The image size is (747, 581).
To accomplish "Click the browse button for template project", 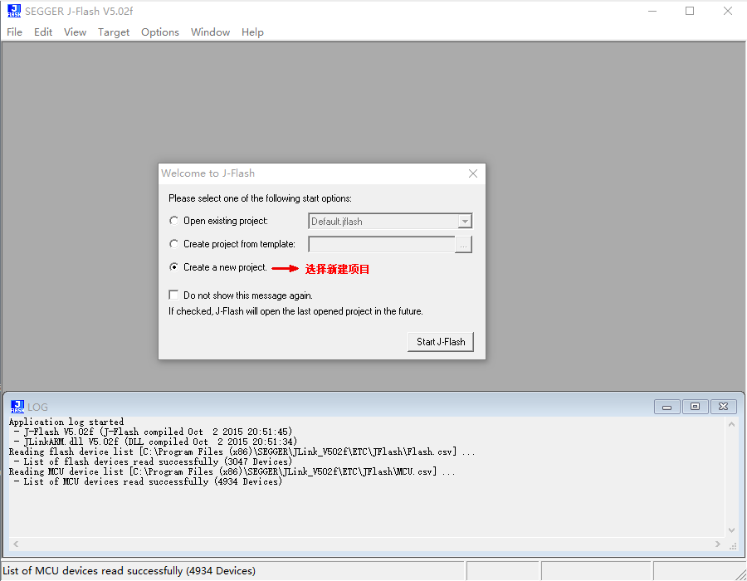I will coord(464,244).
